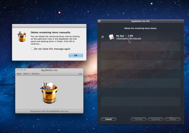Click the barrel icon in the alert dialog

22,37
